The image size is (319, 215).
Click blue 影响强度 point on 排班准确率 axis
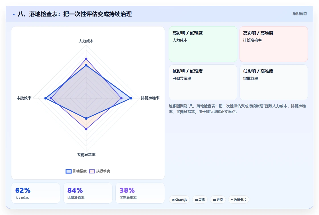(x=131, y=98)
